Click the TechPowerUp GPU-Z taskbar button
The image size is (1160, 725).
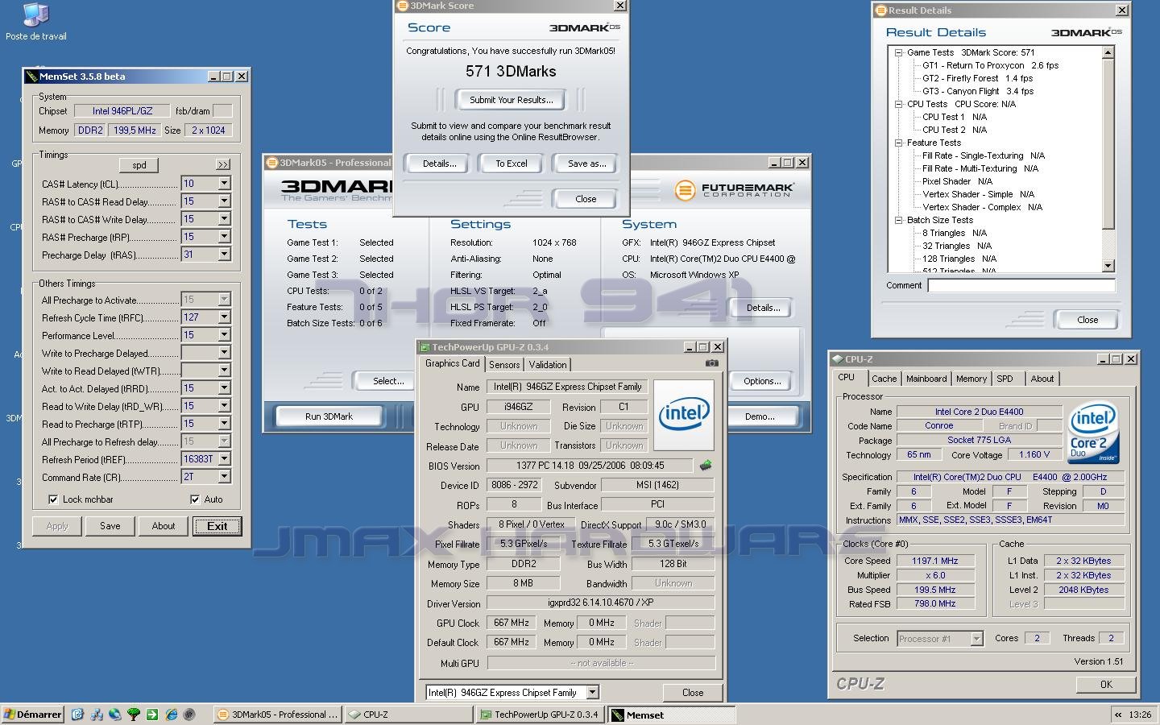click(539, 715)
